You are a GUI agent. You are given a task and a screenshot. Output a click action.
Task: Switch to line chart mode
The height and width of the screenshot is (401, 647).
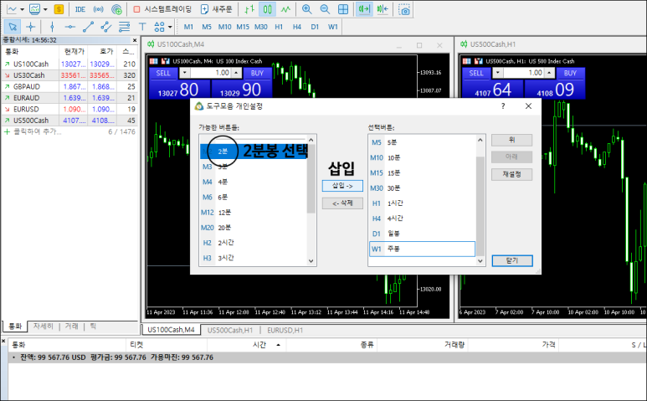pos(285,9)
